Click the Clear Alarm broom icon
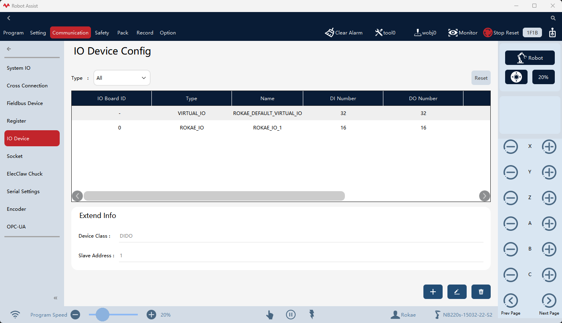The height and width of the screenshot is (323, 562). pos(329,33)
